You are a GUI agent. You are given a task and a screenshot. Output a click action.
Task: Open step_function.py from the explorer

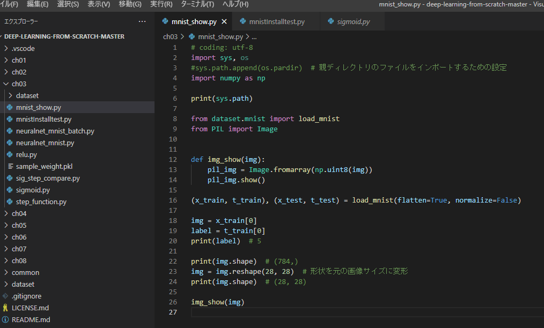[41, 202]
